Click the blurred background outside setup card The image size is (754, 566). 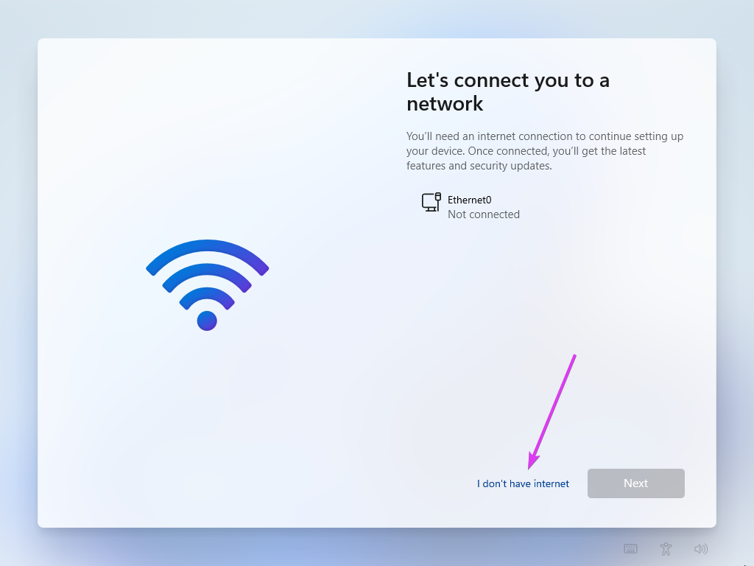pyautogui.click(x=18, y=289)
